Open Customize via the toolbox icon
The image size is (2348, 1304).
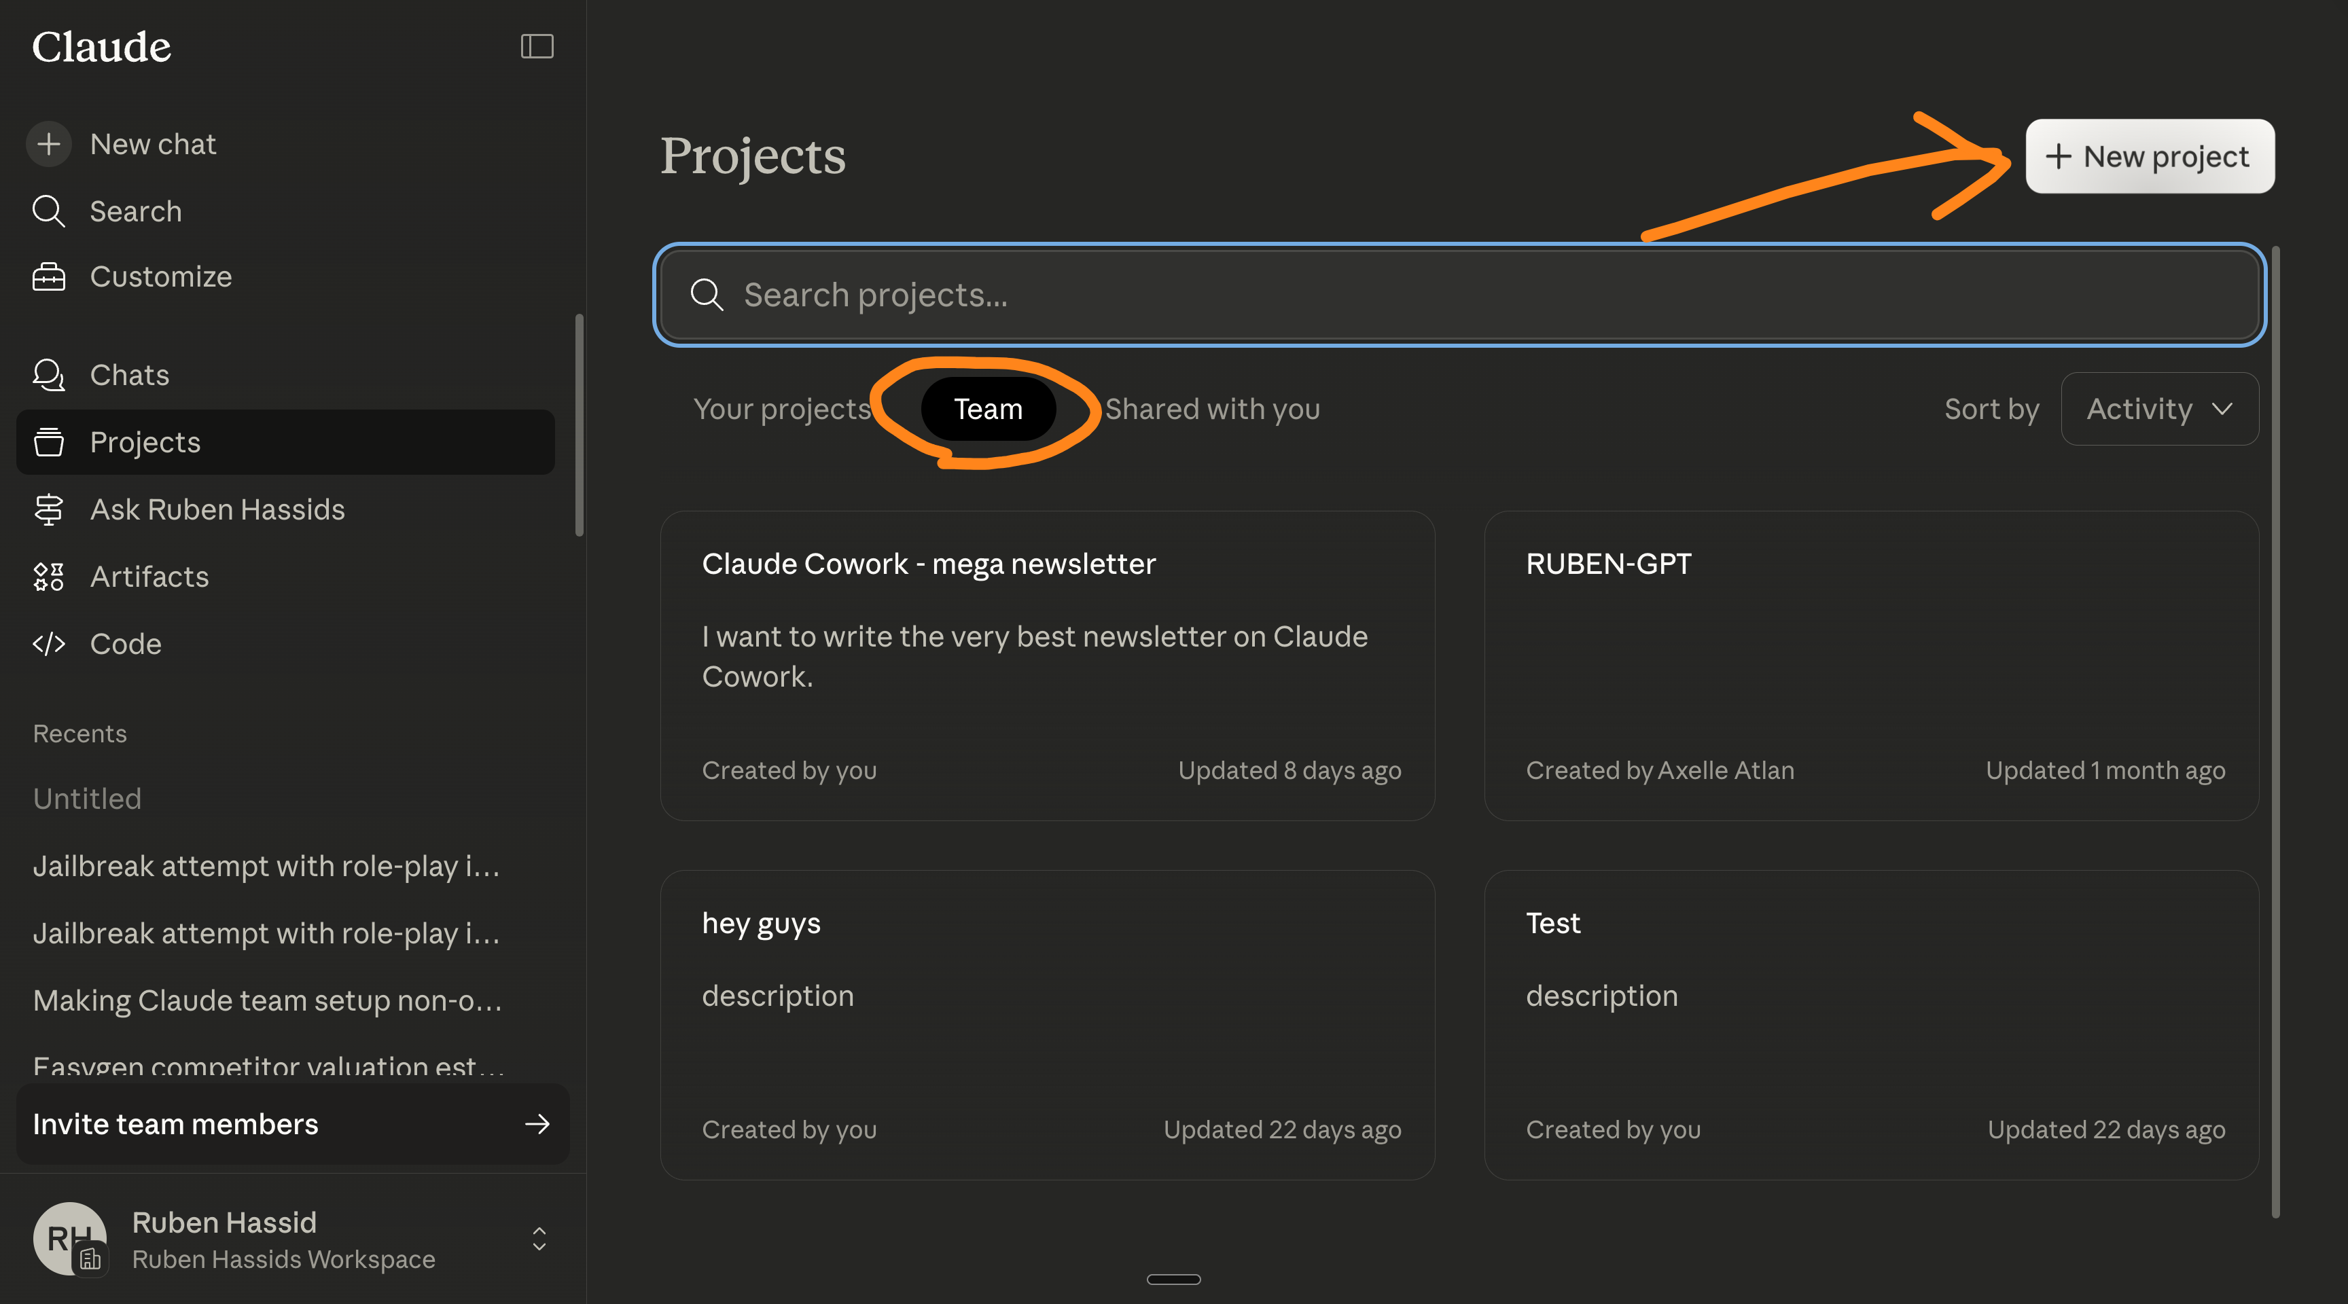(48, 277)
